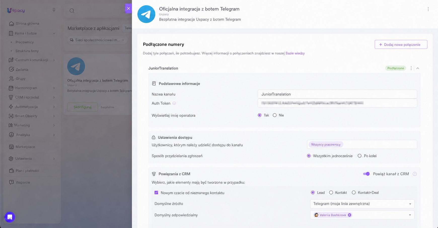Select Po kolei assignment method

(359, 156)
